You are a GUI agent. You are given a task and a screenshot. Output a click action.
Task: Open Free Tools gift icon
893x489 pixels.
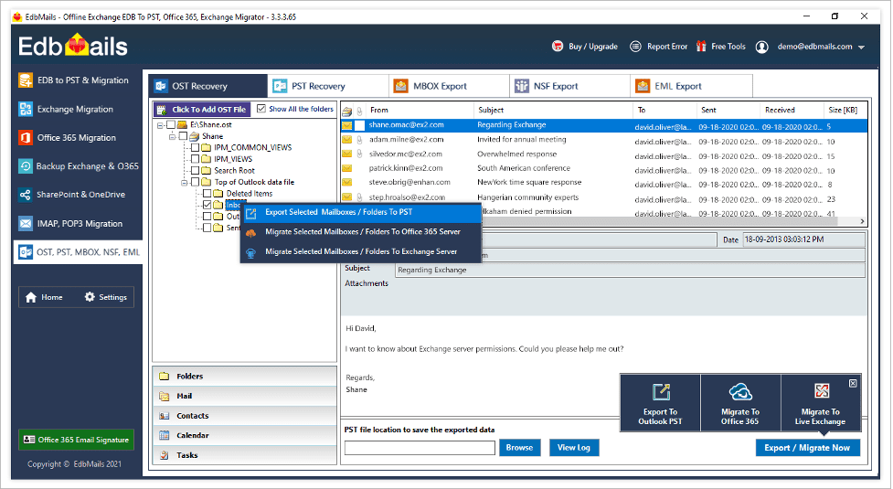(x=701, y=46)
